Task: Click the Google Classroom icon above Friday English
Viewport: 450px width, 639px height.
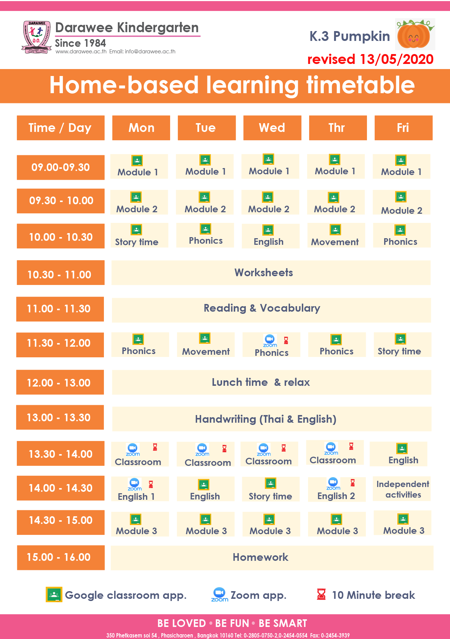Action: click(x=402, y=448)
